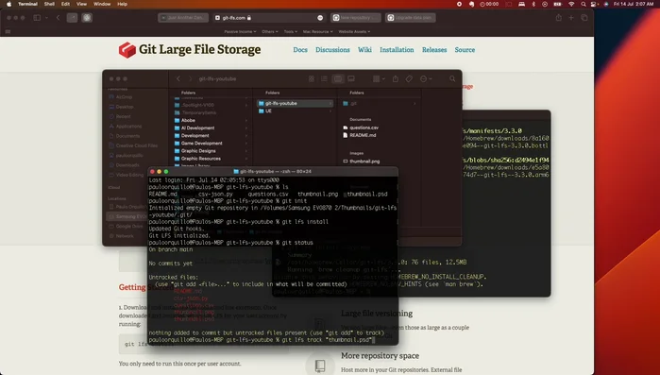Open the Docs link
660x375 pixels.
click(300, 50)
